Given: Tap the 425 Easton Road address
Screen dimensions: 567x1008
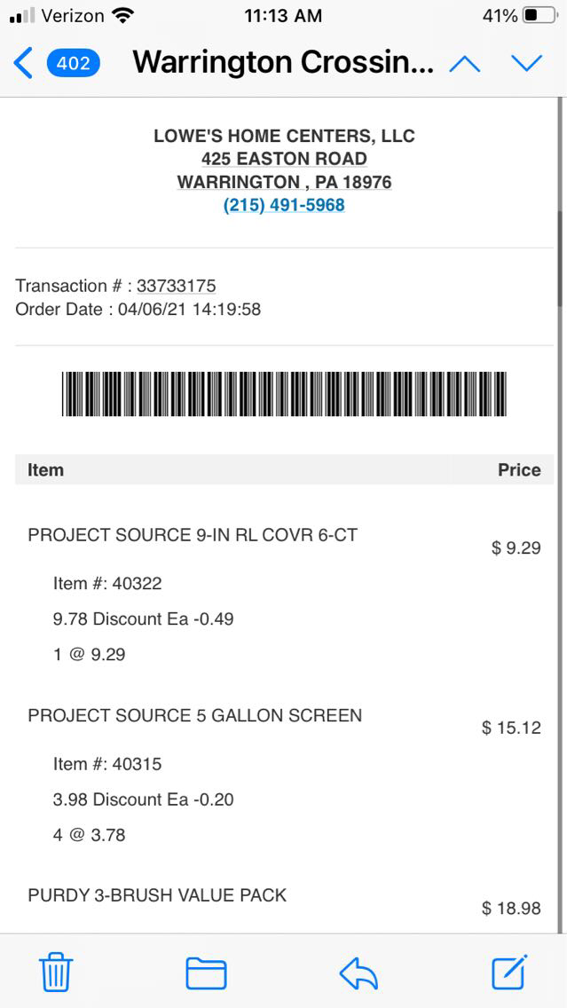Looking at the screenshot, I should click(284, 159).
